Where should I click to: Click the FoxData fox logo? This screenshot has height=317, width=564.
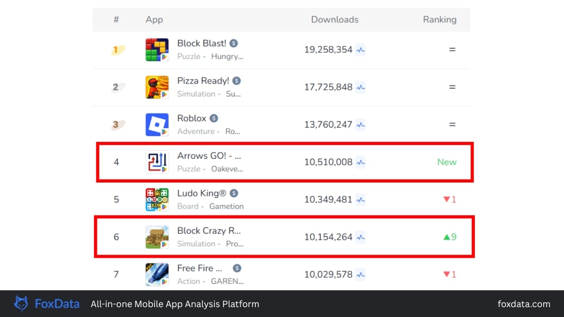tap(21, 304)
